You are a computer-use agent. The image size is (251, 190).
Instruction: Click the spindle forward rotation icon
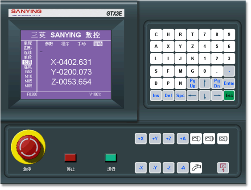pos(196,139)
